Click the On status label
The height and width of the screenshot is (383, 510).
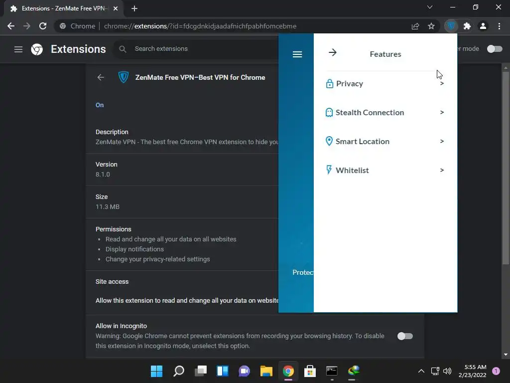pyautogui.click(x=100, y=105)
